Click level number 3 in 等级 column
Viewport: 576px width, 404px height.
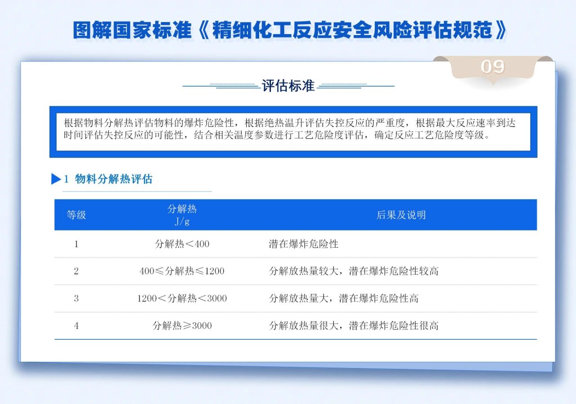(76, 298)
